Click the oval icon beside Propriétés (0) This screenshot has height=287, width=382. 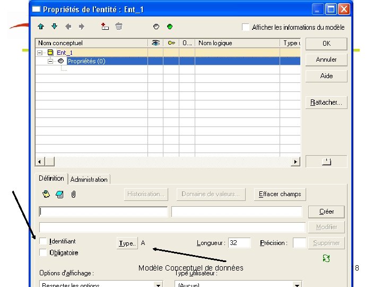point(60,61)
